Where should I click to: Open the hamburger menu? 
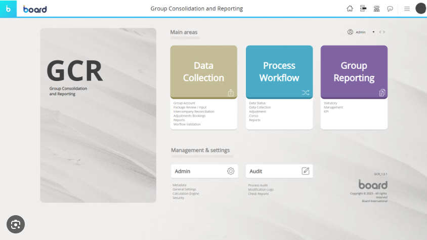(x=407, y=9)
